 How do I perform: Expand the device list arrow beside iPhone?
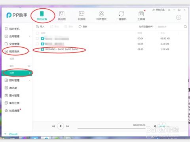click(x=6, y=134)
